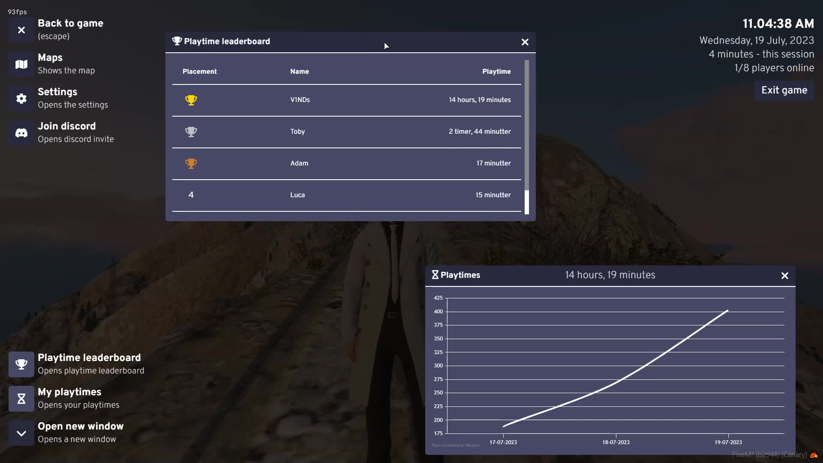
Task: Select Luca row name in leaderboard
Action: pos(297,195)
